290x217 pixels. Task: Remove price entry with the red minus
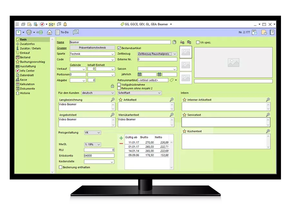pyautogui.click(x=121, y=143)
